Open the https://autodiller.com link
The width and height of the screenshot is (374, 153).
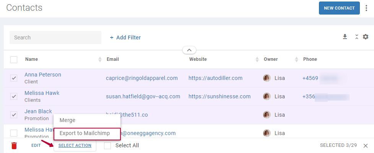pyautogui.click(x=215, y=78)
